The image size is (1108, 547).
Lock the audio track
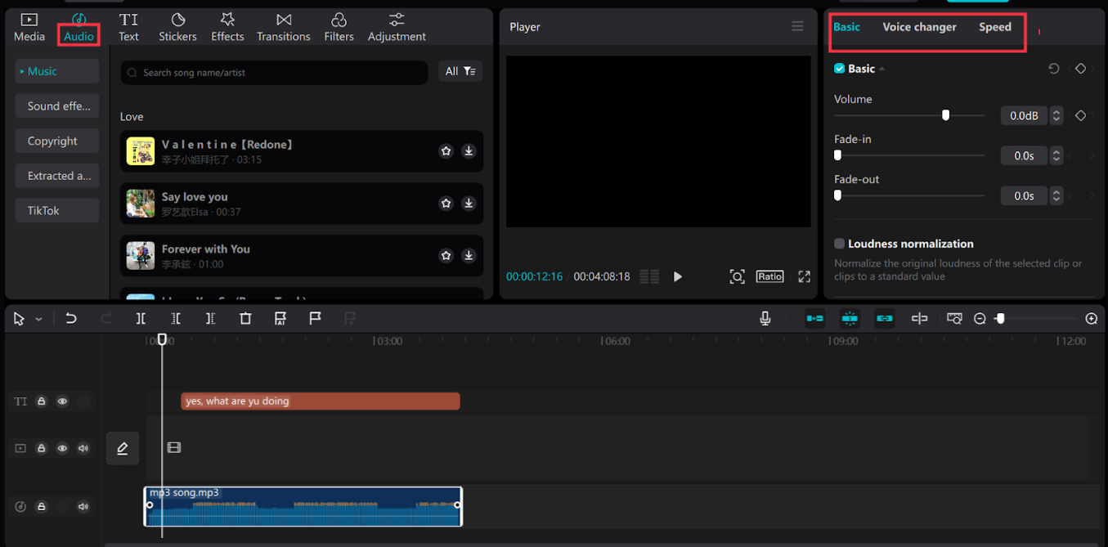point(41,506)
